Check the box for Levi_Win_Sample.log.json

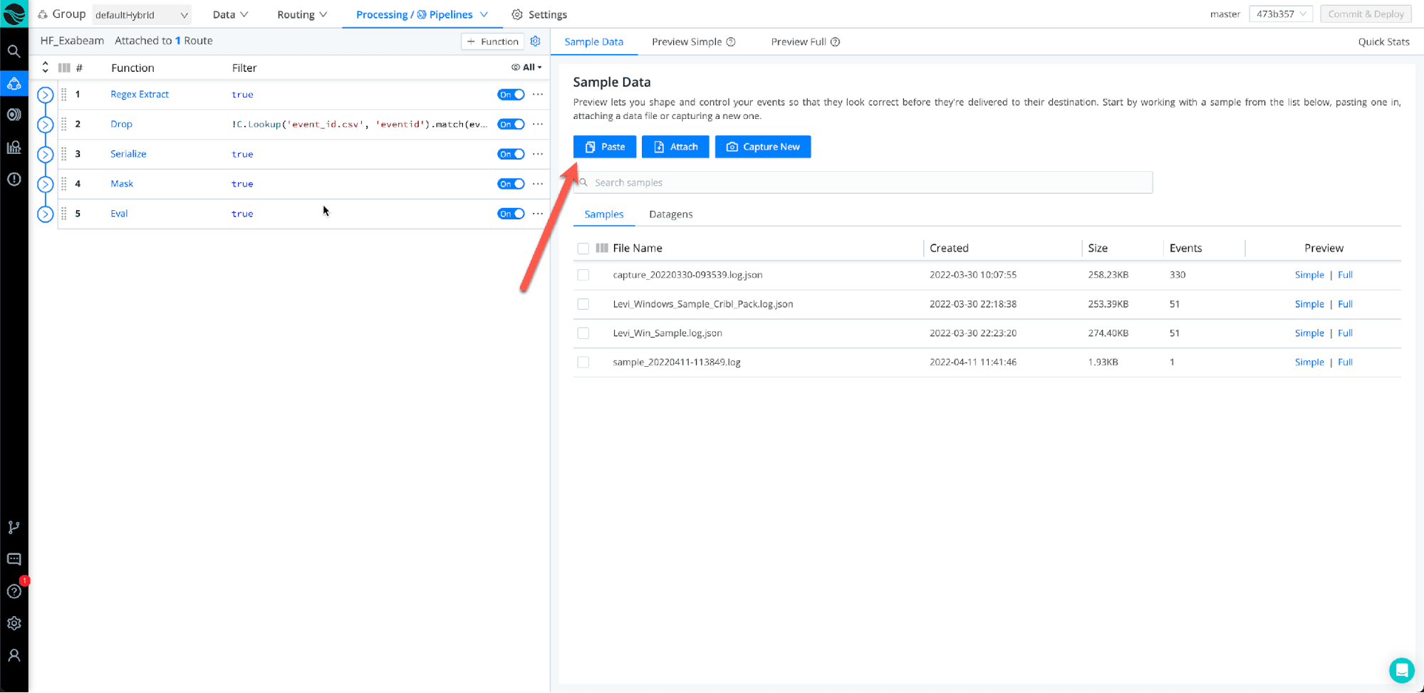(583, 333)
